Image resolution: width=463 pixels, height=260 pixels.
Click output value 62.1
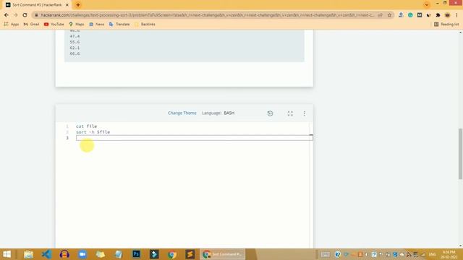75,48
